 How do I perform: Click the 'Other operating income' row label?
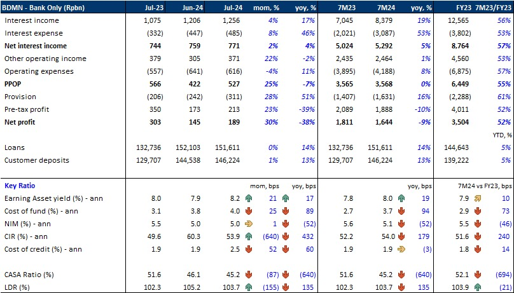tap(45, 58)
